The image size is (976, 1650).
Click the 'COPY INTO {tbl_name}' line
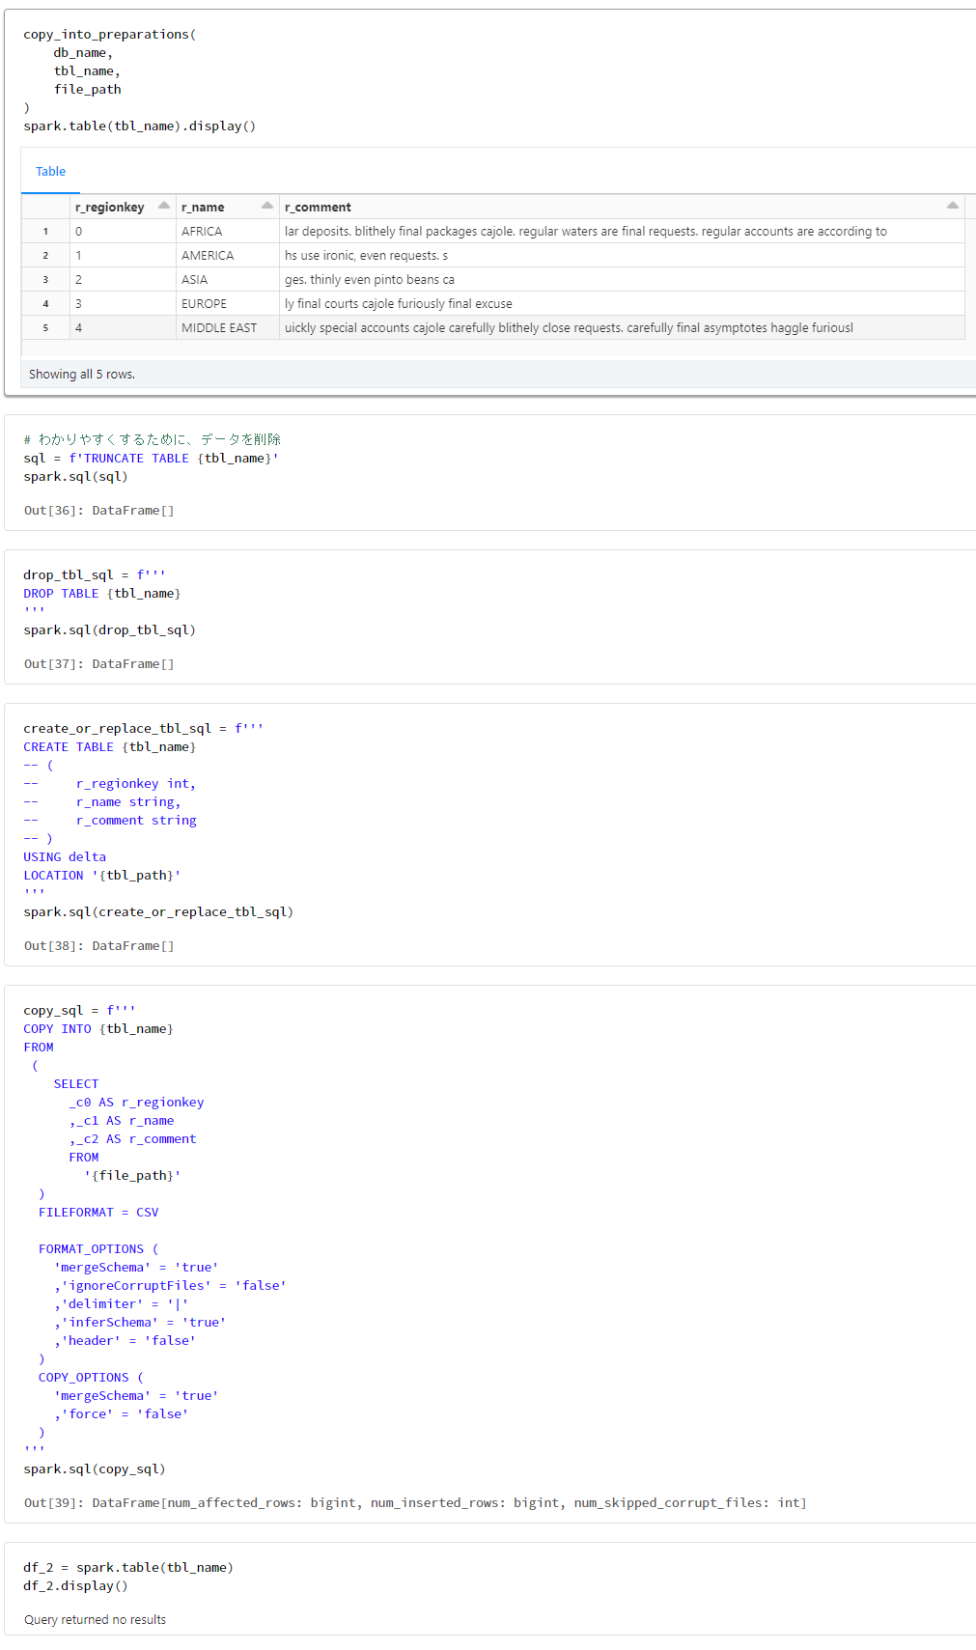pos(98,1029)
